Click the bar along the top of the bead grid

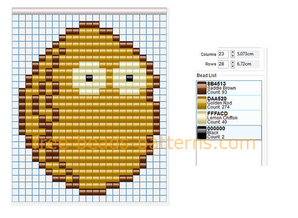coord(89,11)
